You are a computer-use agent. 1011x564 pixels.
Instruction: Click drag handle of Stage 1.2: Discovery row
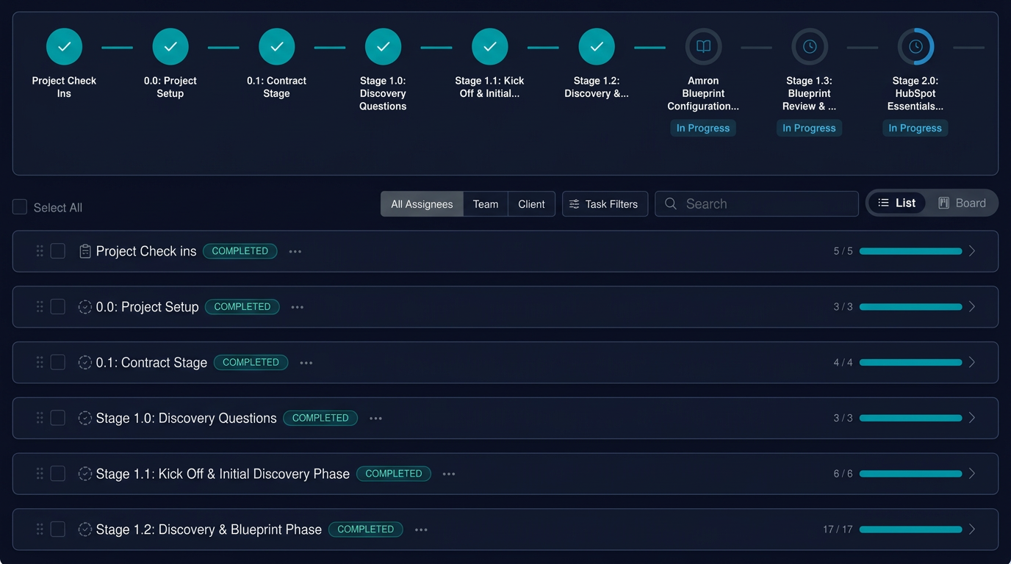(x=40, y=529)
